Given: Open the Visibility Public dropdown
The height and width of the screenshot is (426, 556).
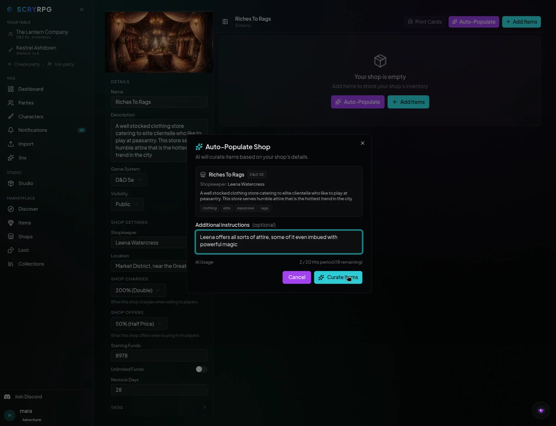Looking at the screenshot, I should pos(127,204).
